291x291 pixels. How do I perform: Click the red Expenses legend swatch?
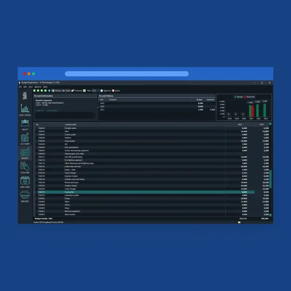click(246, 97)
